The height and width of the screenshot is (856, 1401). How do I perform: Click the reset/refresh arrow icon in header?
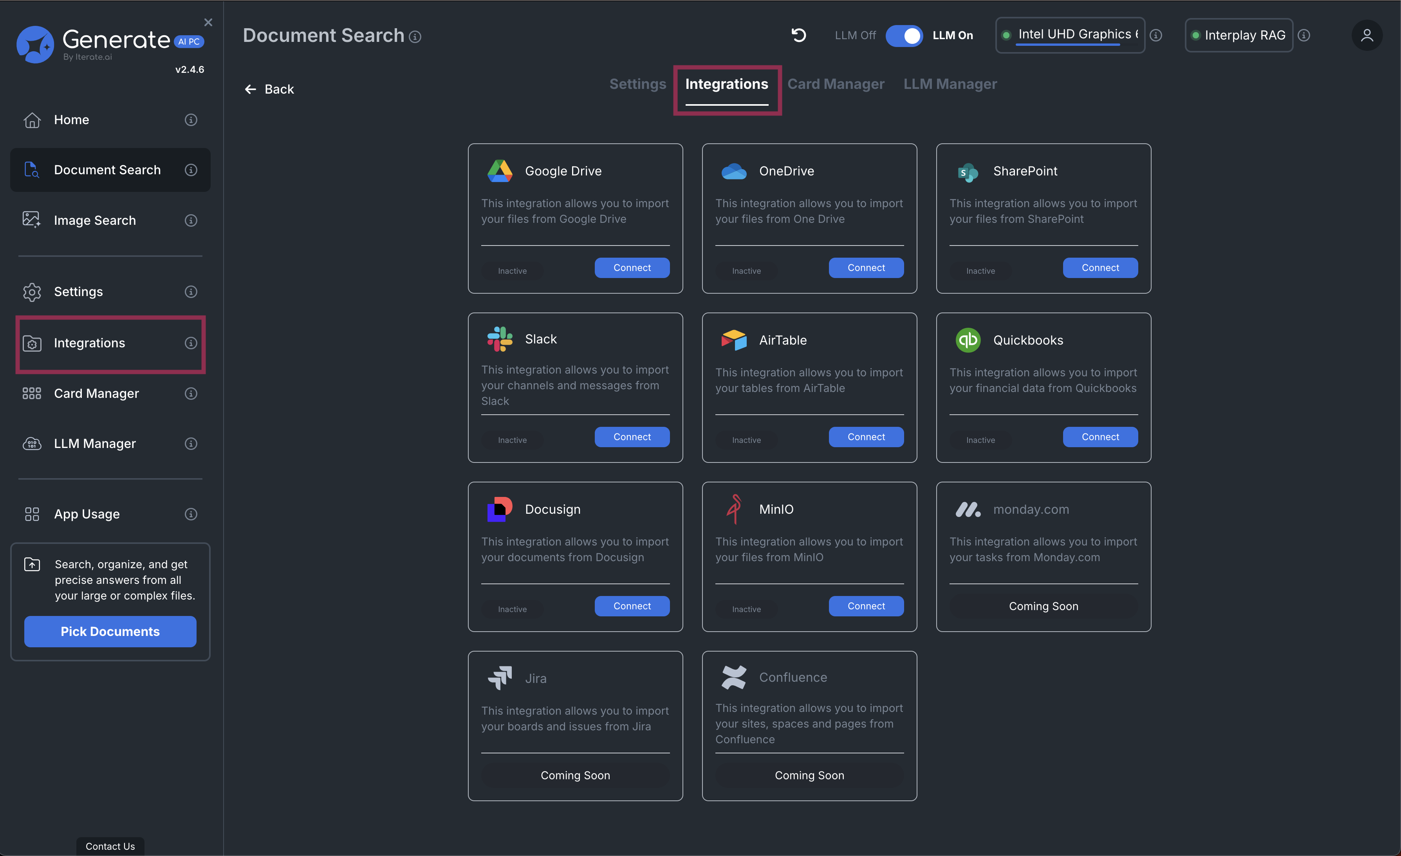(799, 35)
